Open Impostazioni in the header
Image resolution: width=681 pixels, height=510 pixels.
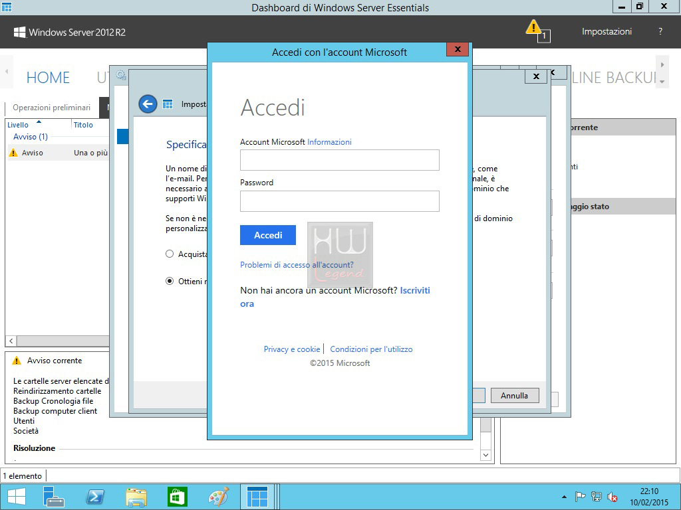click(607, 32)
